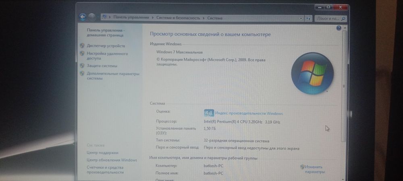The height and width of the screenshot is (181, 403).
Task: Open 'Дополнительные параметры системы' link
Action: (x=113, y=76)
